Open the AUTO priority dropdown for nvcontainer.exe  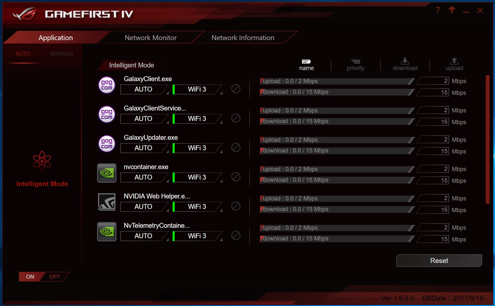click(x=144, y=177)
